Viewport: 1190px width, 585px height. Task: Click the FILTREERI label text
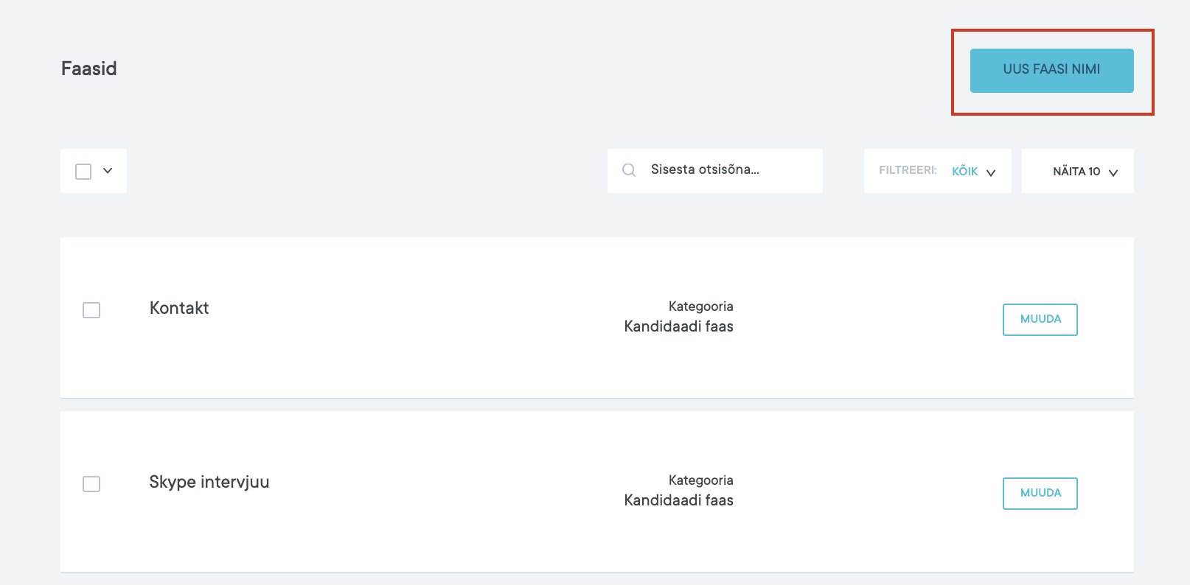pos(908,170)
